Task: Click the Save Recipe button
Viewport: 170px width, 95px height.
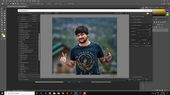Action: click(x=147, y=46)
